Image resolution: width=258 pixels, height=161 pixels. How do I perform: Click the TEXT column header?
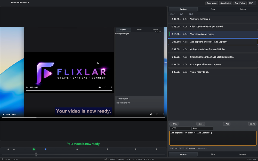[x=191, y=14]
